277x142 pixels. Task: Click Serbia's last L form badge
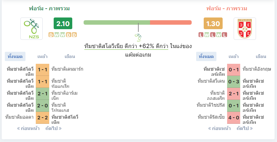(x=224, y=35)
